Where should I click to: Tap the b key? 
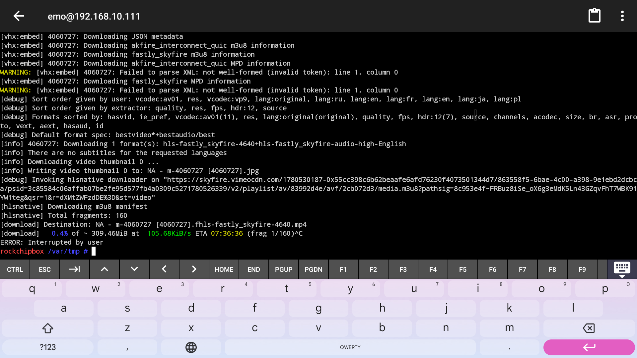382,328
